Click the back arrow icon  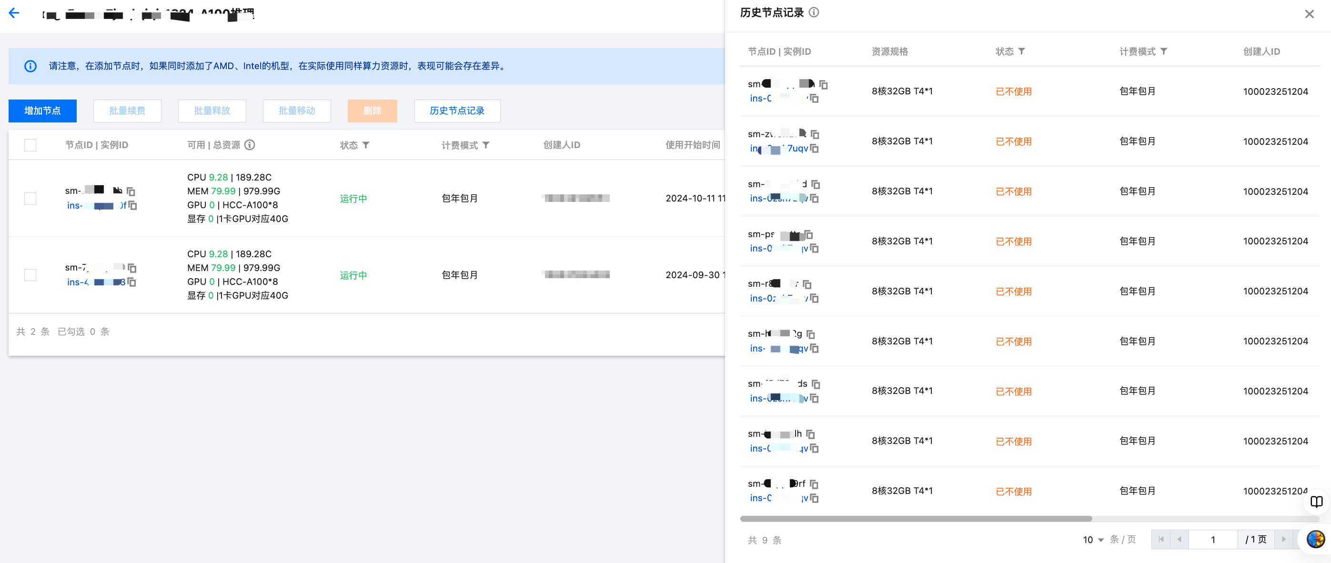tap(14, 13)
